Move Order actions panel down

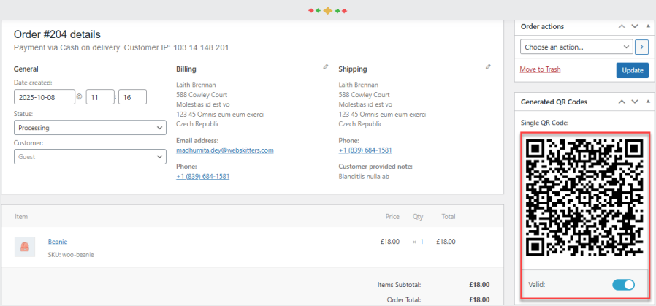click(x=635, y=26)
